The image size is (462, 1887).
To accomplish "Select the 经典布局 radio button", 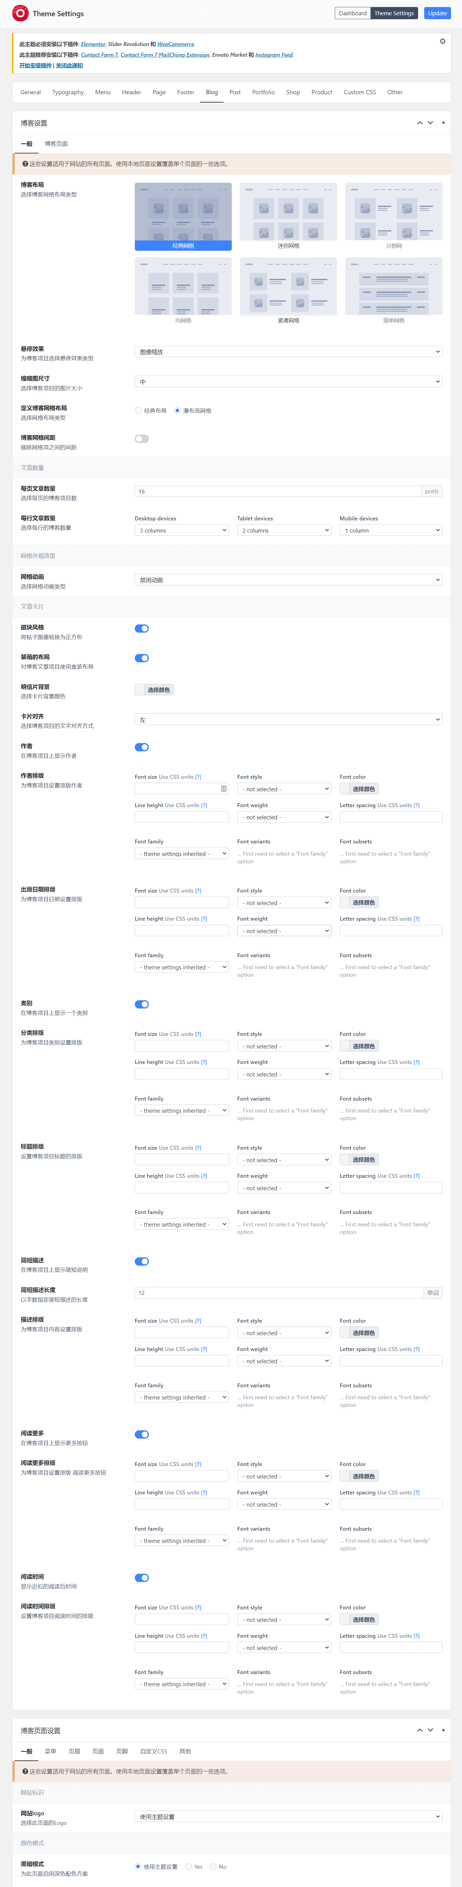I will pyautogui.click(x=138, y=410).
